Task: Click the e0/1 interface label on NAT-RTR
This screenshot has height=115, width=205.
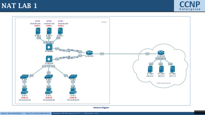Action: pyautogui.click(x=80, y=52)
